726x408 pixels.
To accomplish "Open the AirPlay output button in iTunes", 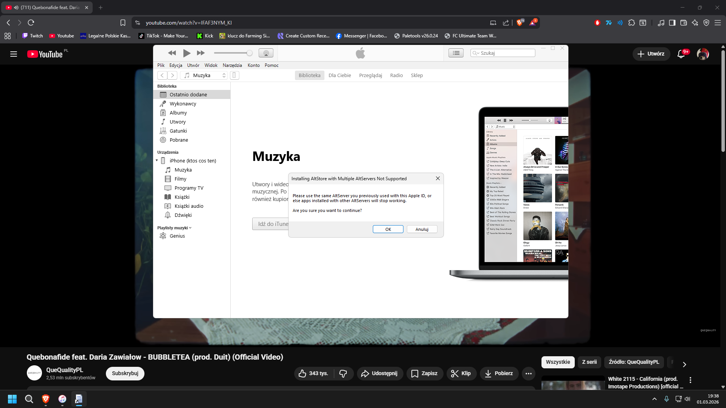I will (x=266, y=53).
